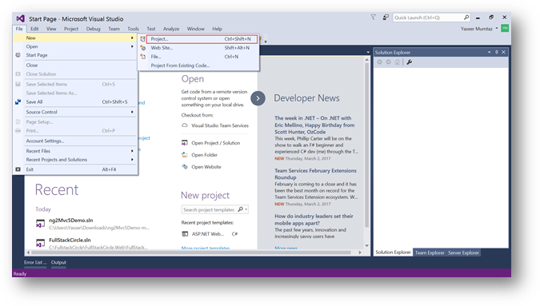540x306 pixels.
Task: Click the Start Page menu icon
Action: 18,55
